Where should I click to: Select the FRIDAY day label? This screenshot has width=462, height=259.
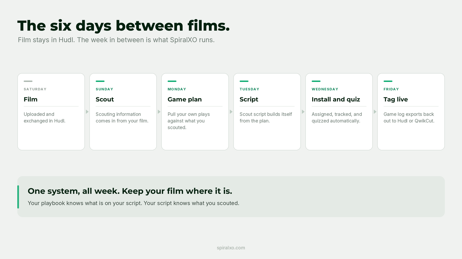pos(391,89)
